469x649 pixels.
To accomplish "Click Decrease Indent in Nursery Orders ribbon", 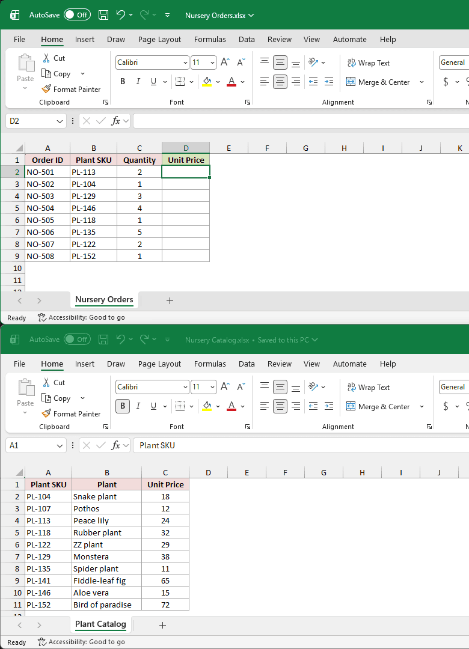I will tap(313, 82).
